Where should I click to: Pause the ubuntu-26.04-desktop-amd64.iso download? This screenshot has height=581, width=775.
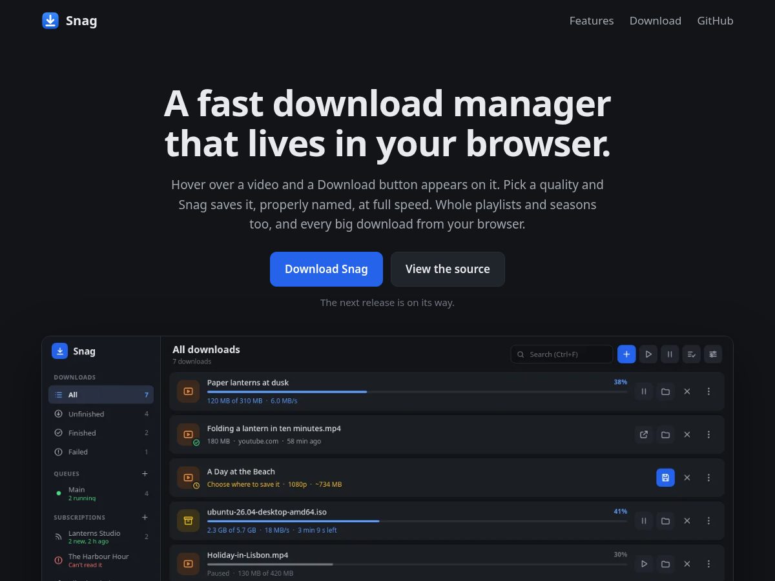(x=644, y=521)
